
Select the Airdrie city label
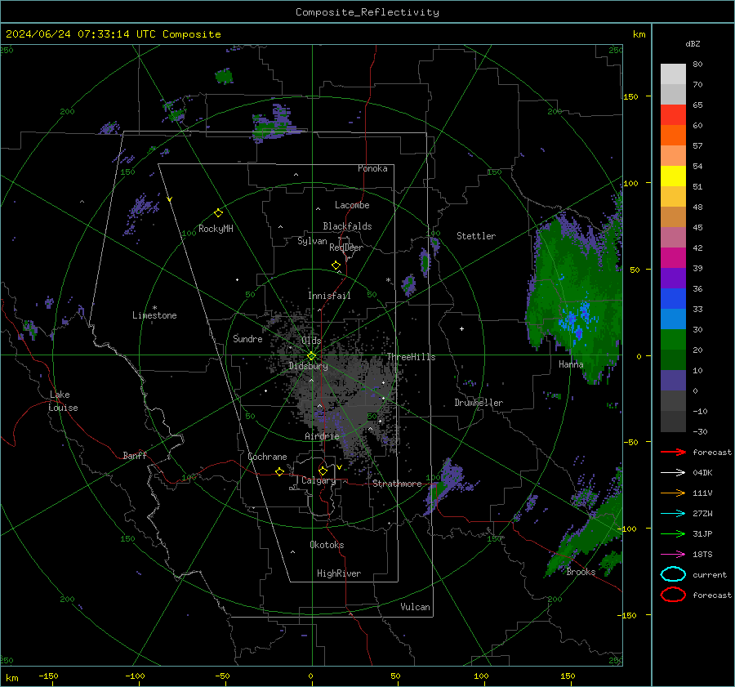point(322,436)
